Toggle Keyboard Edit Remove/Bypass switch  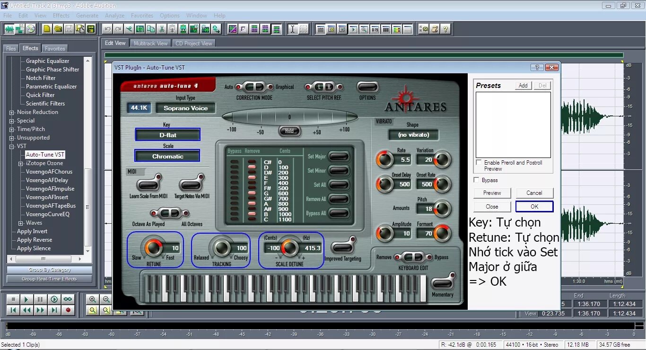pos(413,257)
